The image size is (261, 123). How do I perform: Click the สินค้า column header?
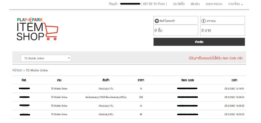(106, 80)
